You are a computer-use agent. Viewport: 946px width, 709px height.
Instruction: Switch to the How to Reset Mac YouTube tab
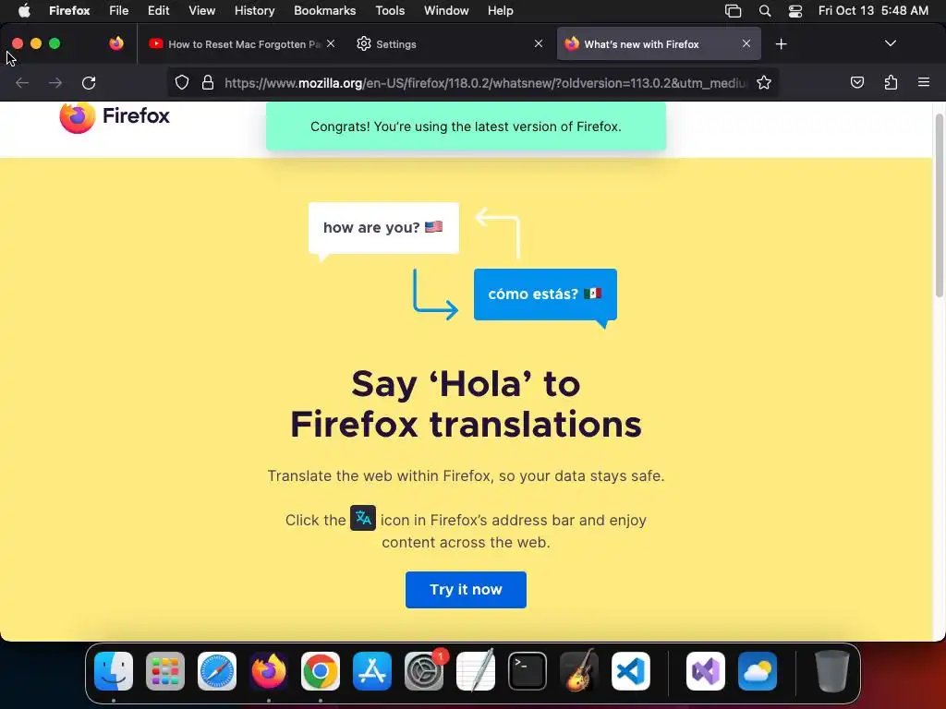coord(242,44)
